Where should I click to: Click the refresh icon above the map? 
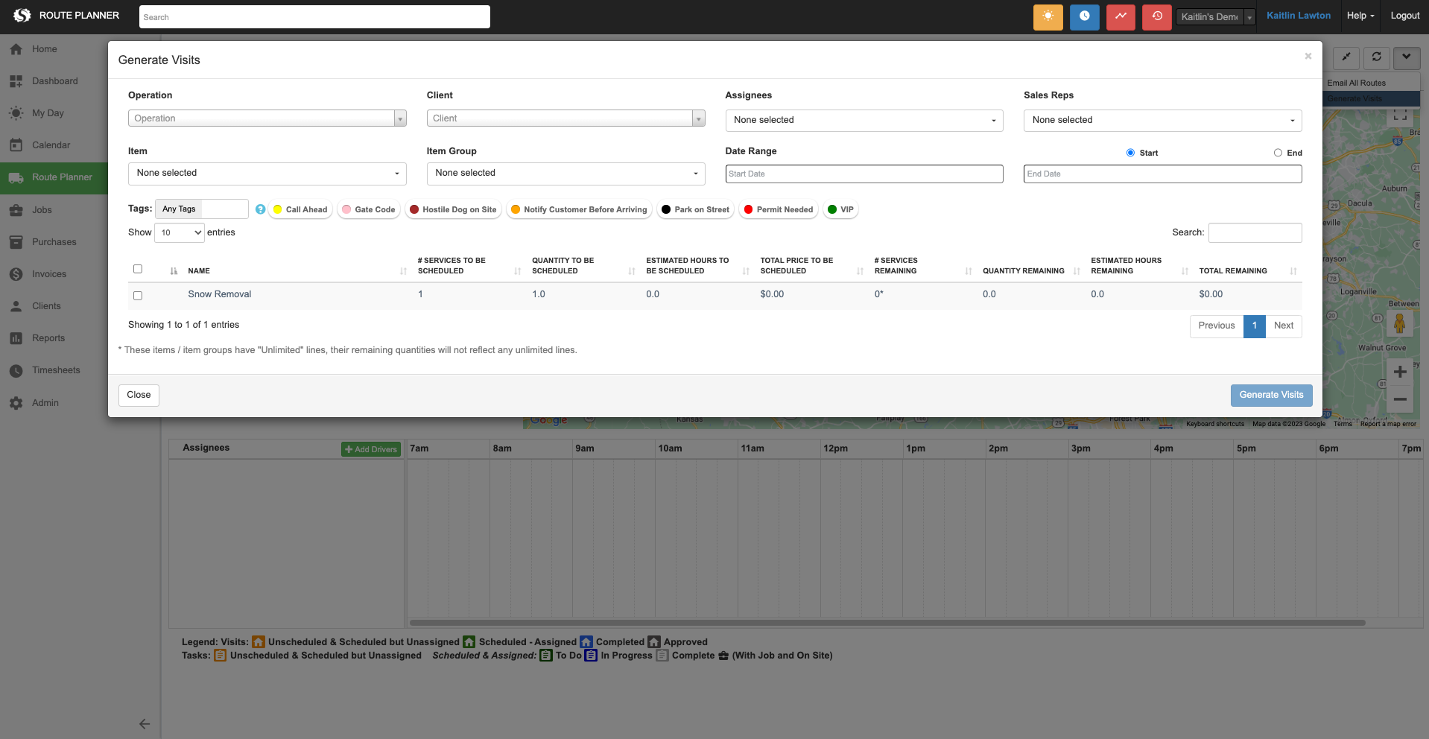click(x=1376, y=57)
